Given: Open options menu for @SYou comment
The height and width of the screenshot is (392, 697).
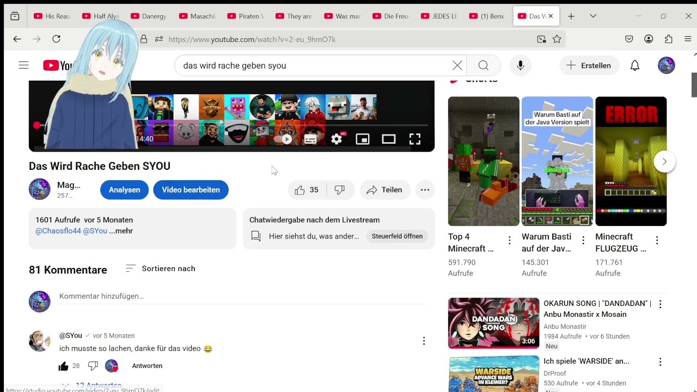Looking at the screenshot, I should [x=424, y=341].
